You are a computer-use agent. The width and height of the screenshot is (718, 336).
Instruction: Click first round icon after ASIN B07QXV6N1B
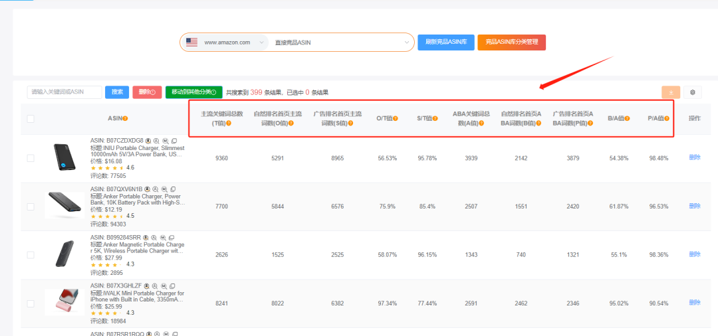coord(147,189)
